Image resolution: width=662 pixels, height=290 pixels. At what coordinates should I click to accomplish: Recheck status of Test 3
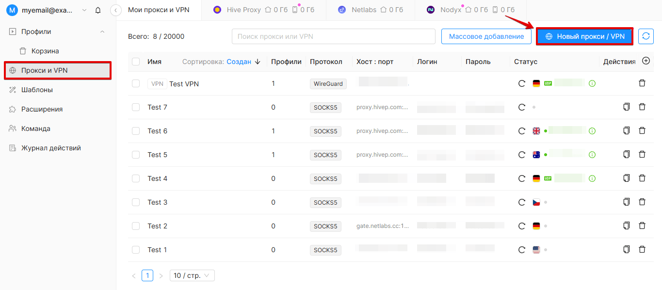522,202
